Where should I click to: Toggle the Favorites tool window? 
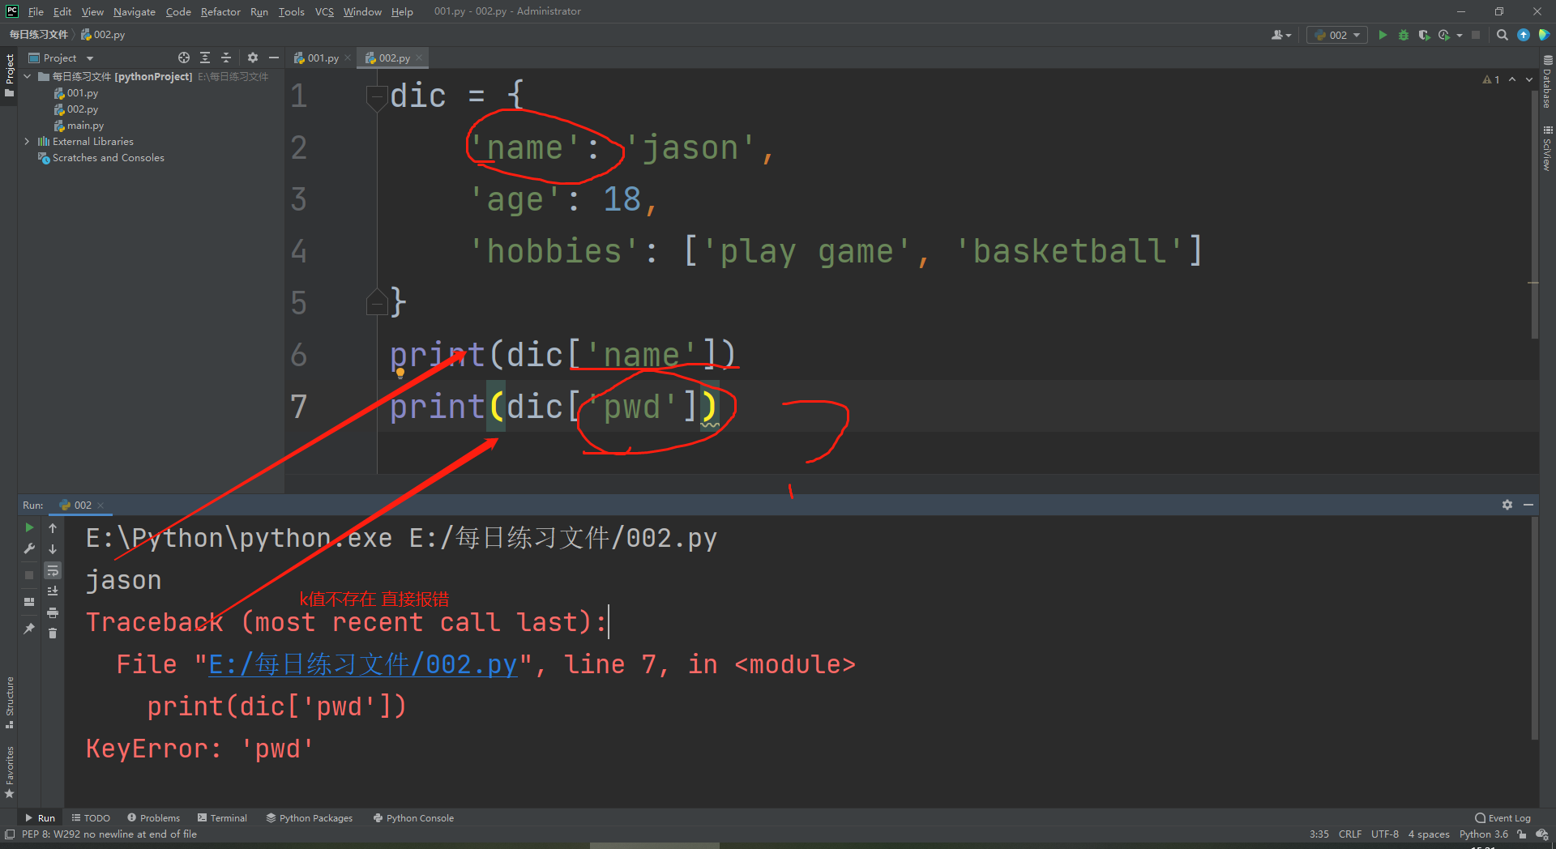point(9,772)
